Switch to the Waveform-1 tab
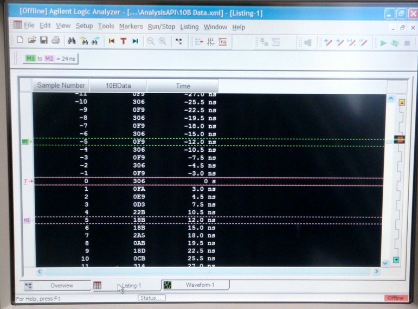Viewport: 418px width, 309px height. pyautogui.click(x=195, y=285)
